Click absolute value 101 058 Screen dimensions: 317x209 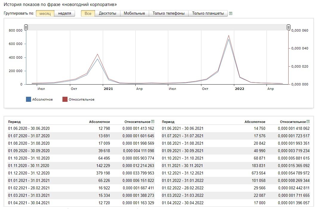click(x=258, y=181)
